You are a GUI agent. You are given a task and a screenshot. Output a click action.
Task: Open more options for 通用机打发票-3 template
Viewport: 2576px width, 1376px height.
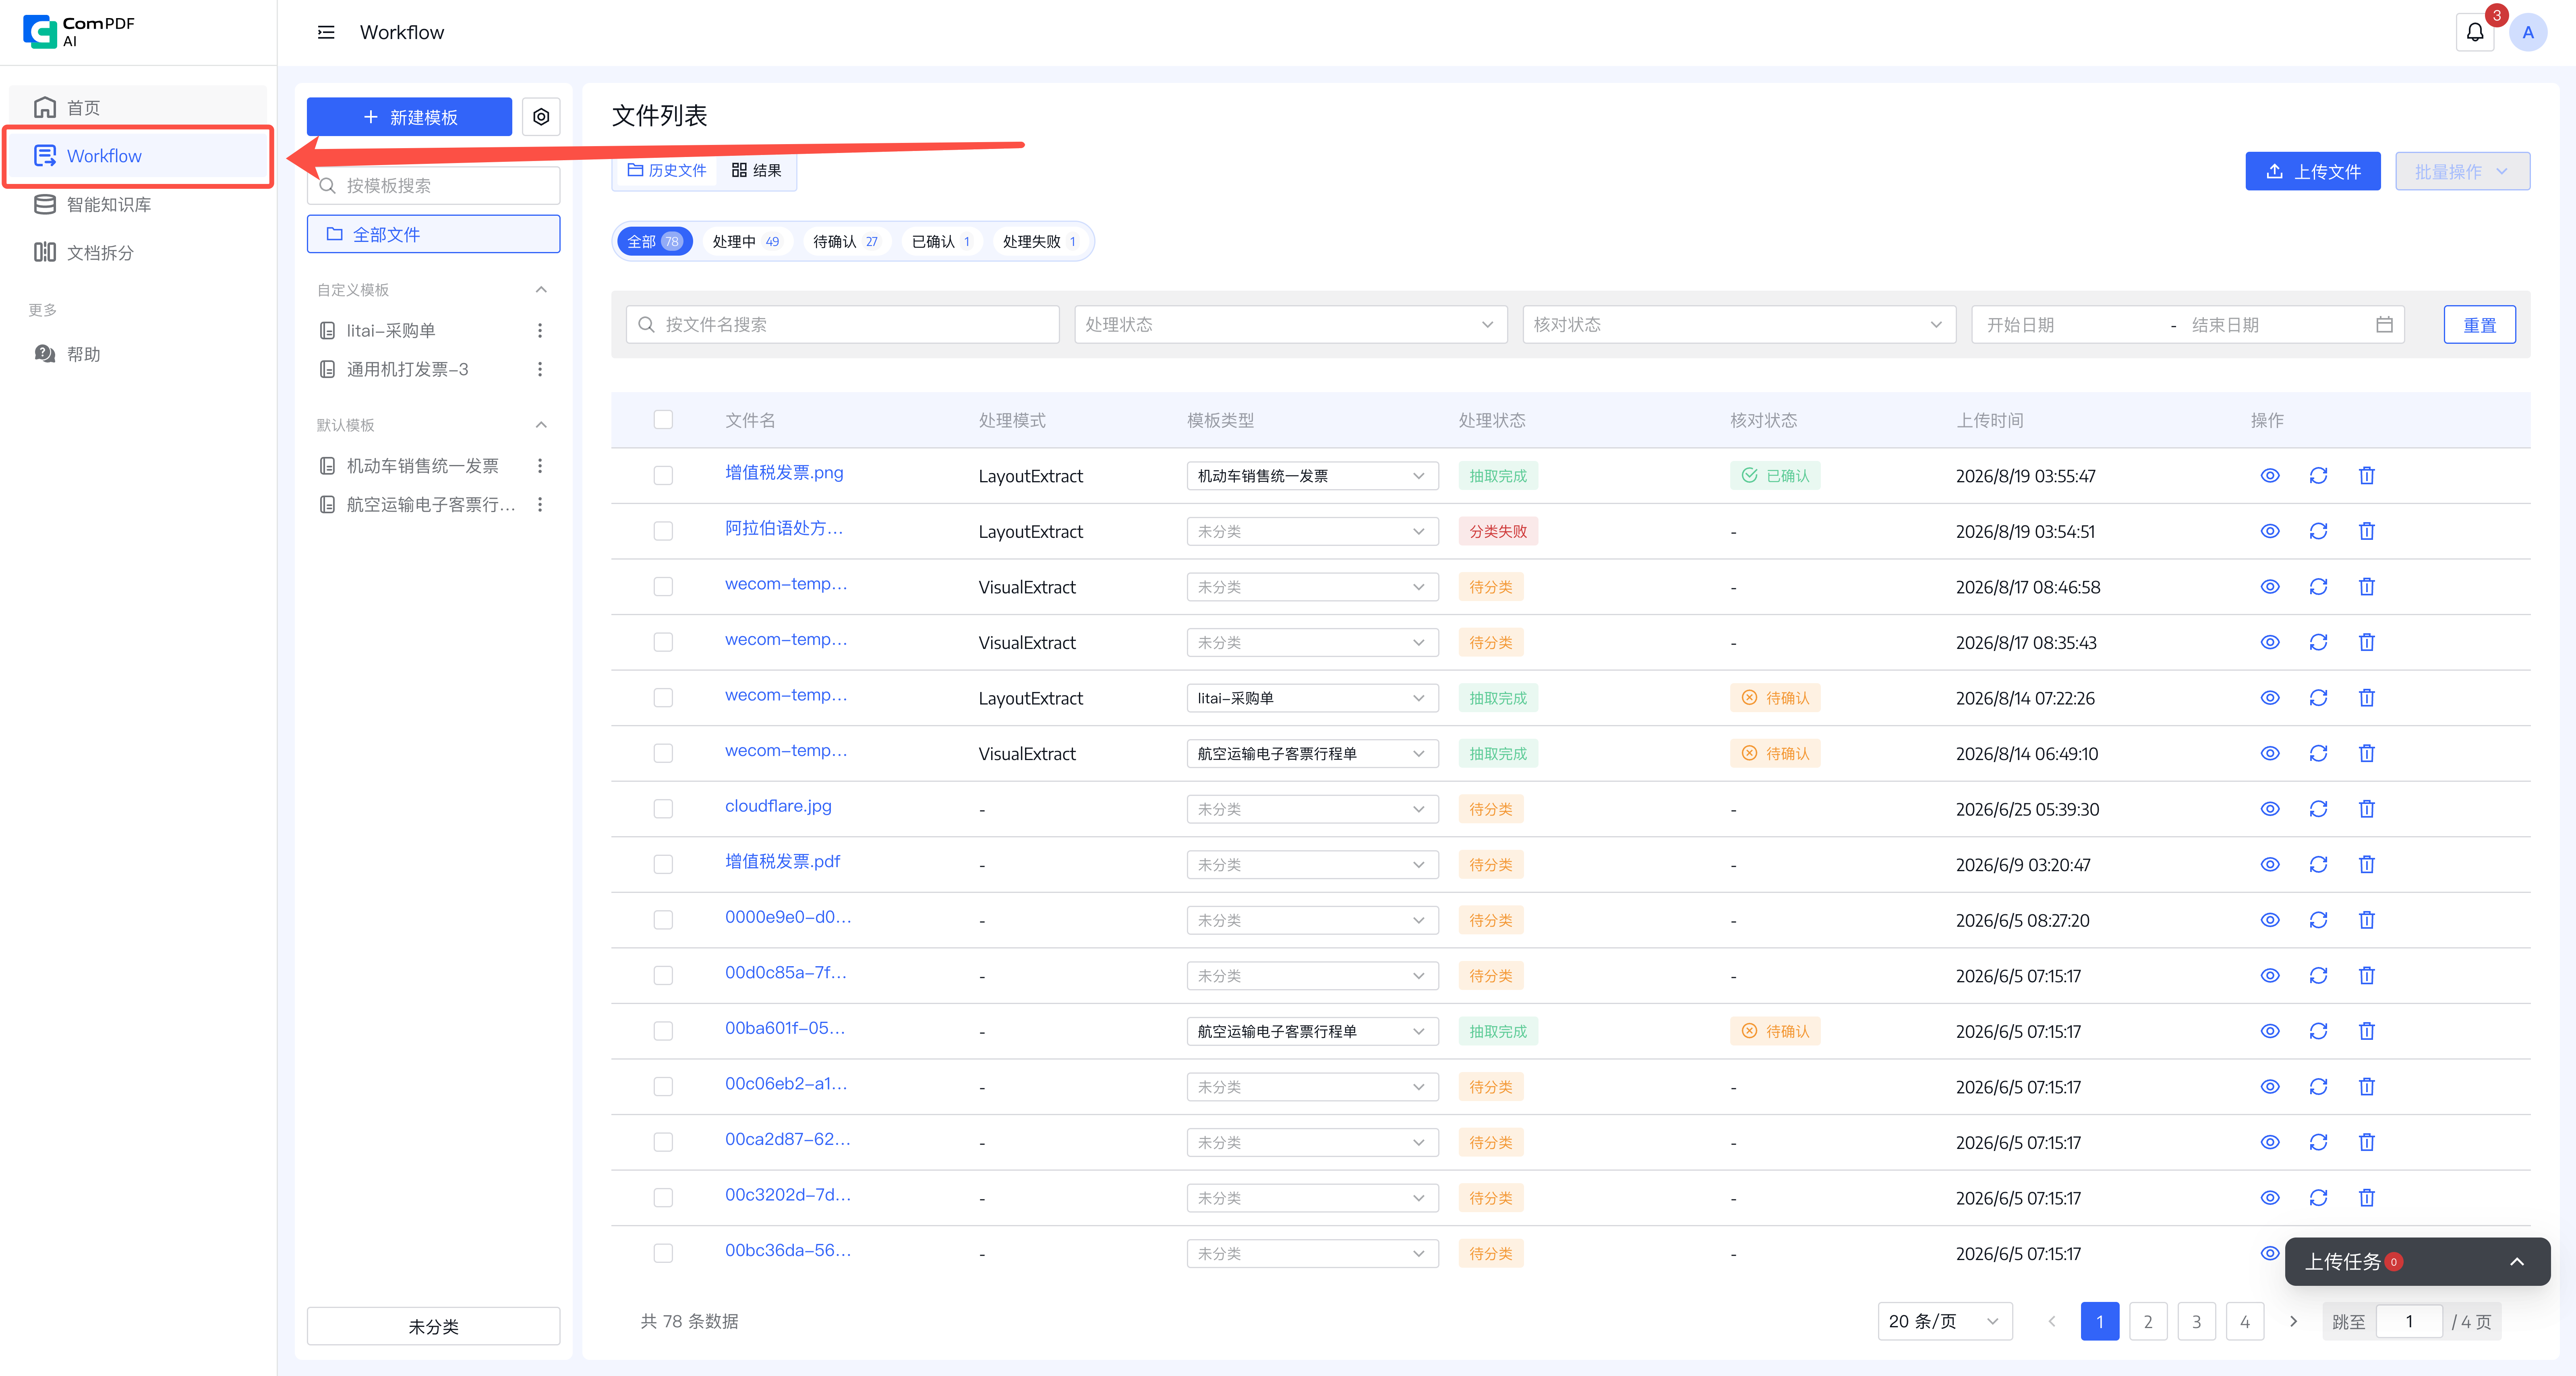coord(540,370)
